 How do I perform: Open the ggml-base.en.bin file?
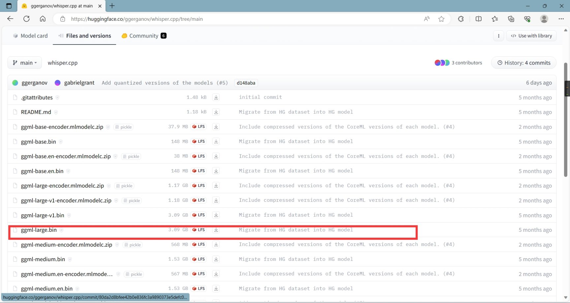pos(42,171)
